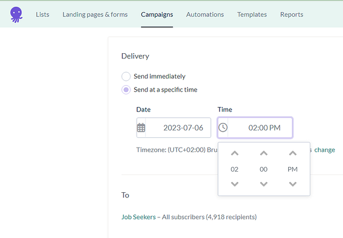Switch to the Templates page

(252, 14)
